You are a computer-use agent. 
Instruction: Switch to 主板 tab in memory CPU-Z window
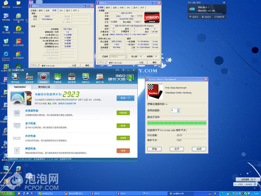[48, 10]
